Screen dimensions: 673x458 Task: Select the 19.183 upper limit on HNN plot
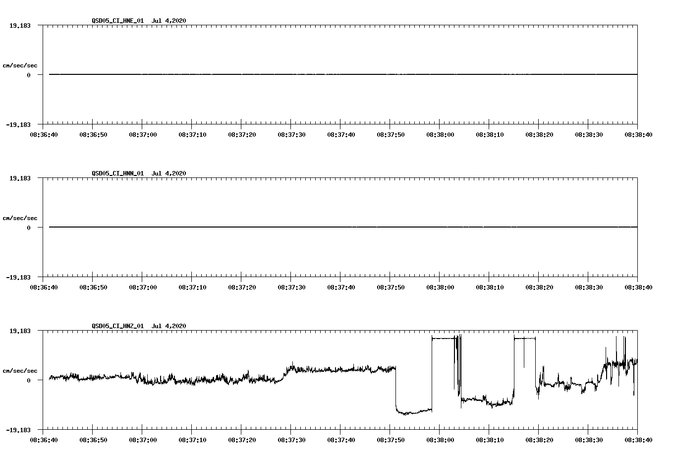[20, 178]
